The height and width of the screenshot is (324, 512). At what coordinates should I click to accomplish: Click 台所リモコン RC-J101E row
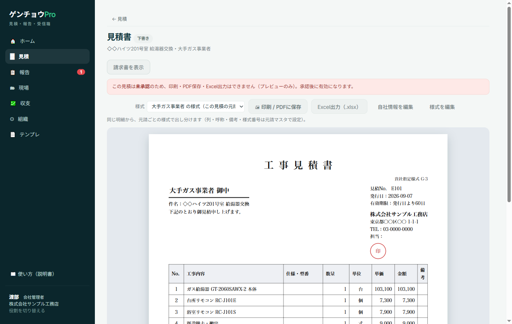point(298,301)
